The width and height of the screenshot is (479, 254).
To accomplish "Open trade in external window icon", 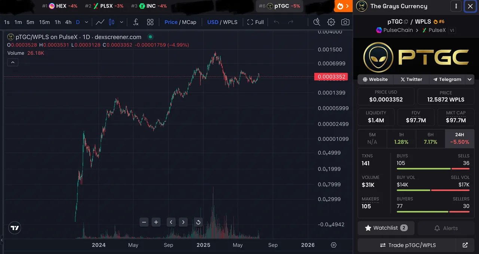I will pyautogui.click(x=465, y=245).
